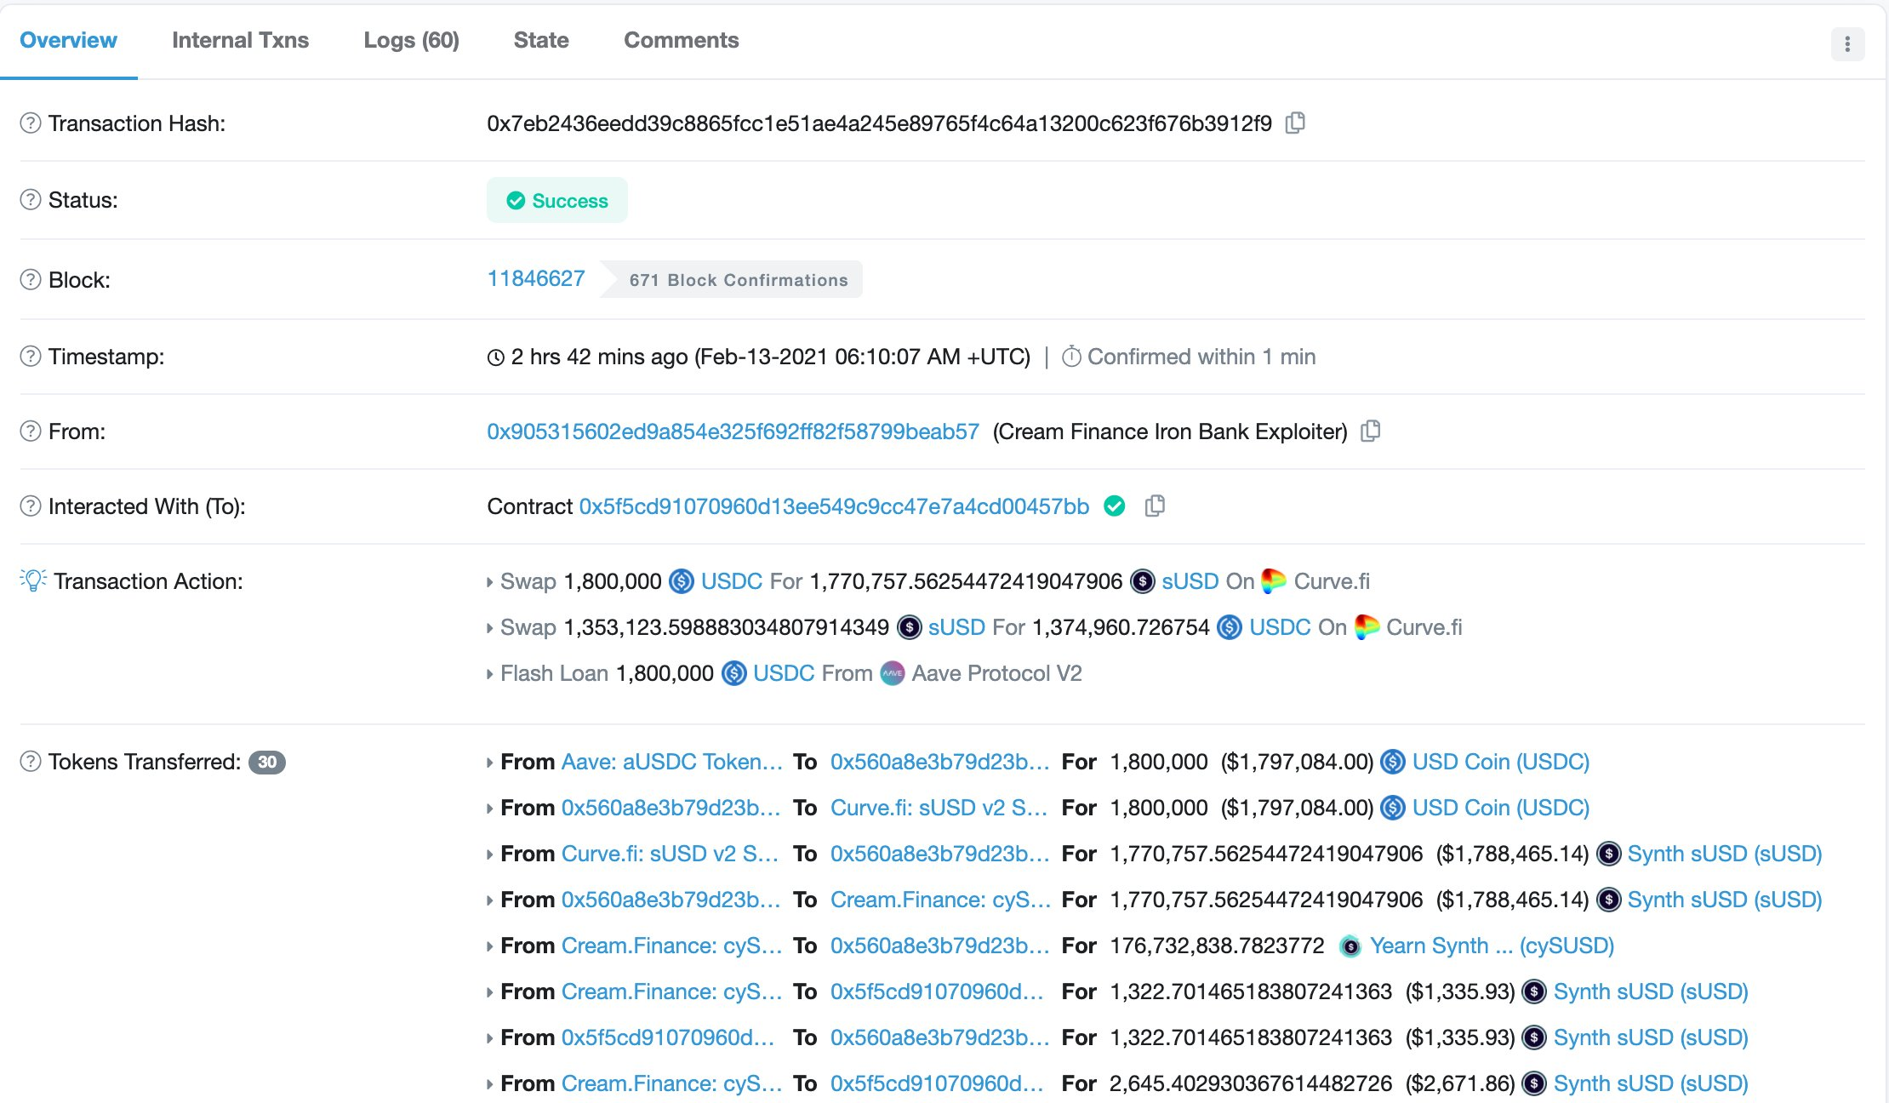The width and height of the screenshot is (1889, 1103).
Task: Copy the transaction hash to clipboard
Action: (1295, 123)
